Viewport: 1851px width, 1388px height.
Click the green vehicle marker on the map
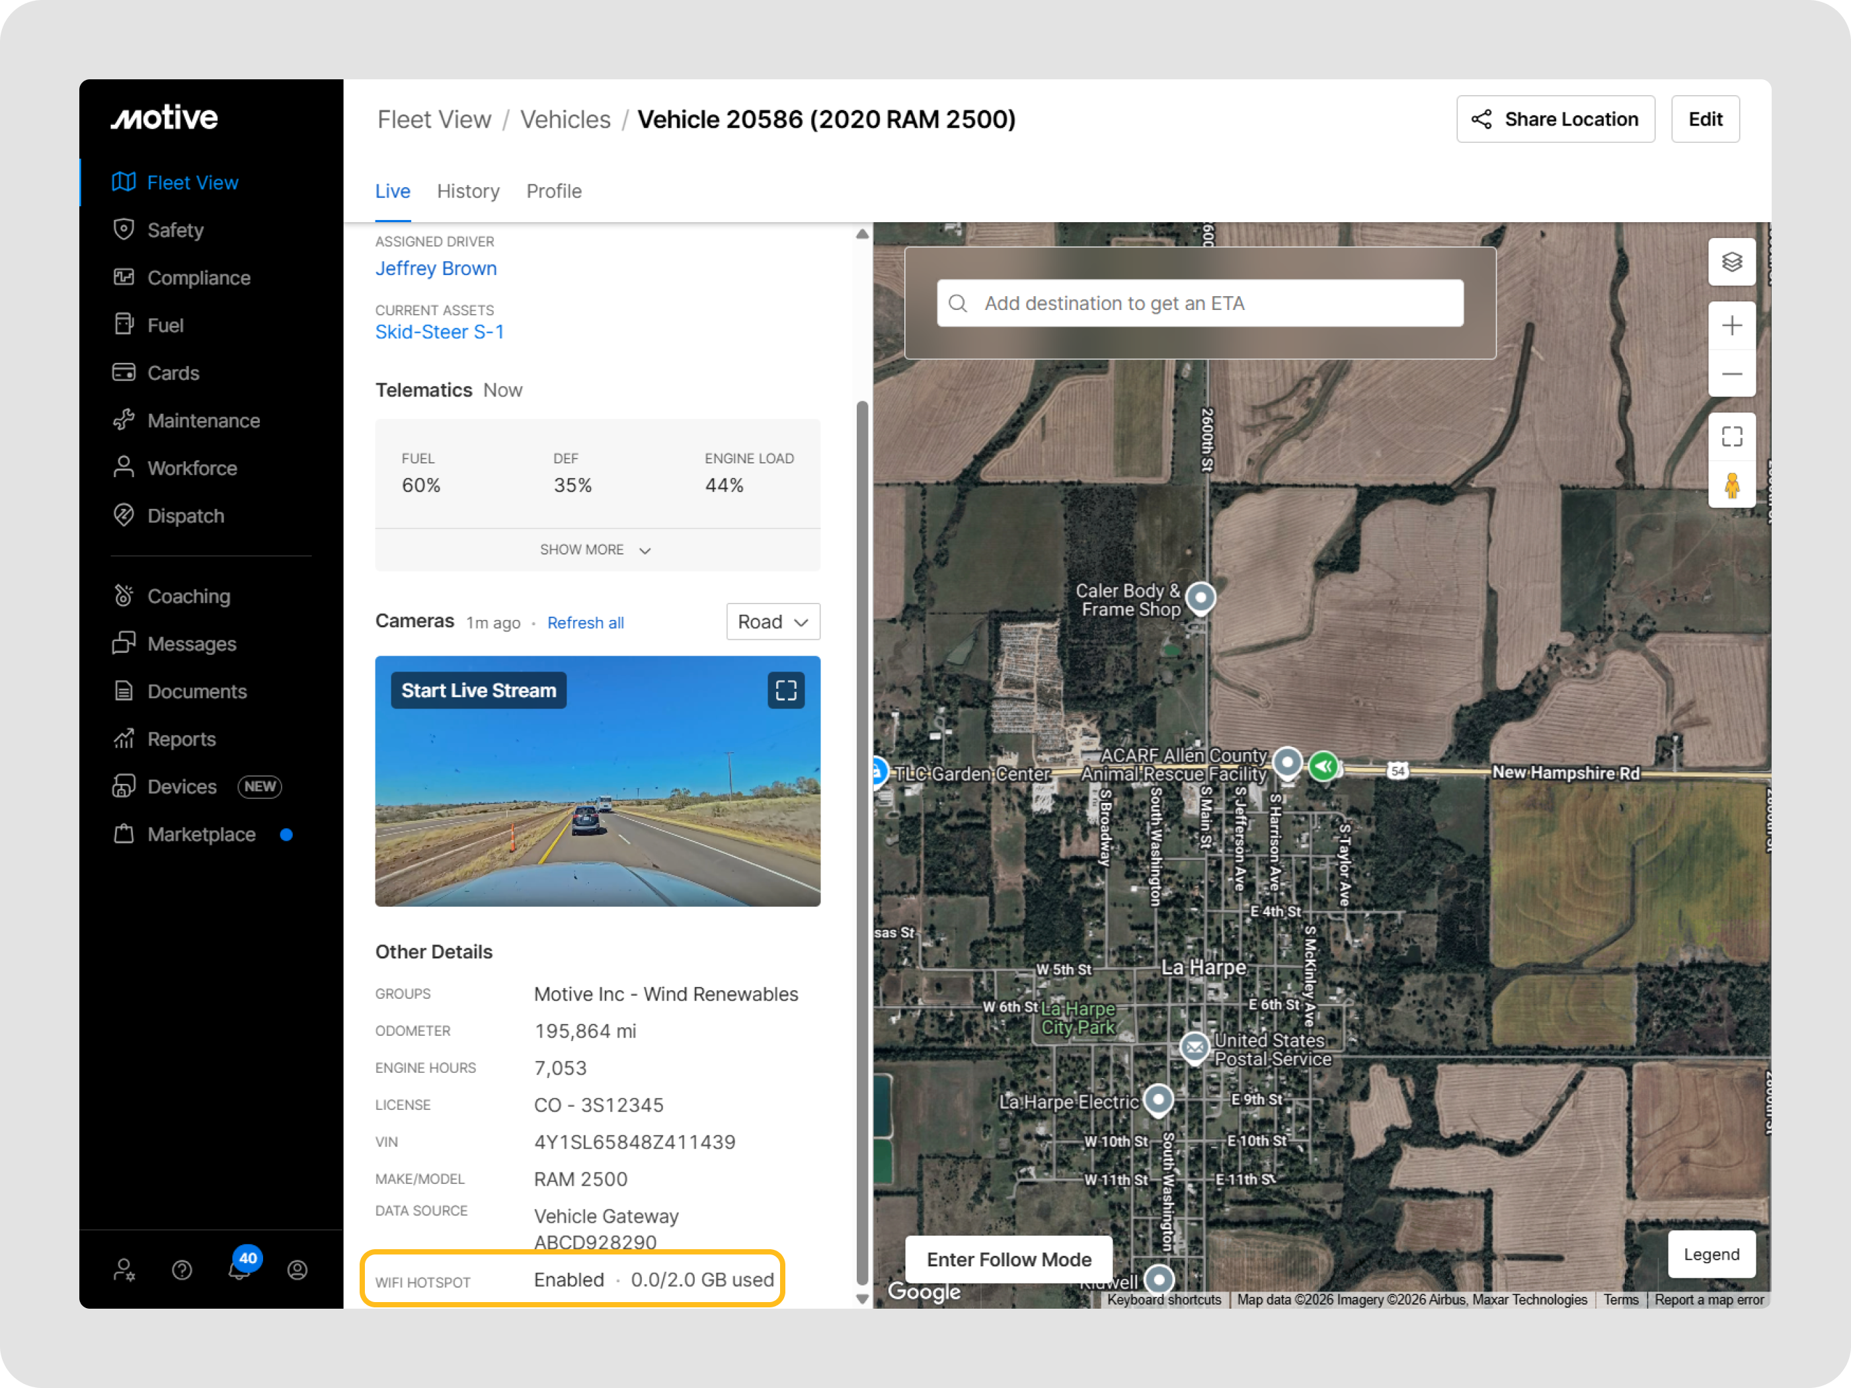coord(1324,765)
